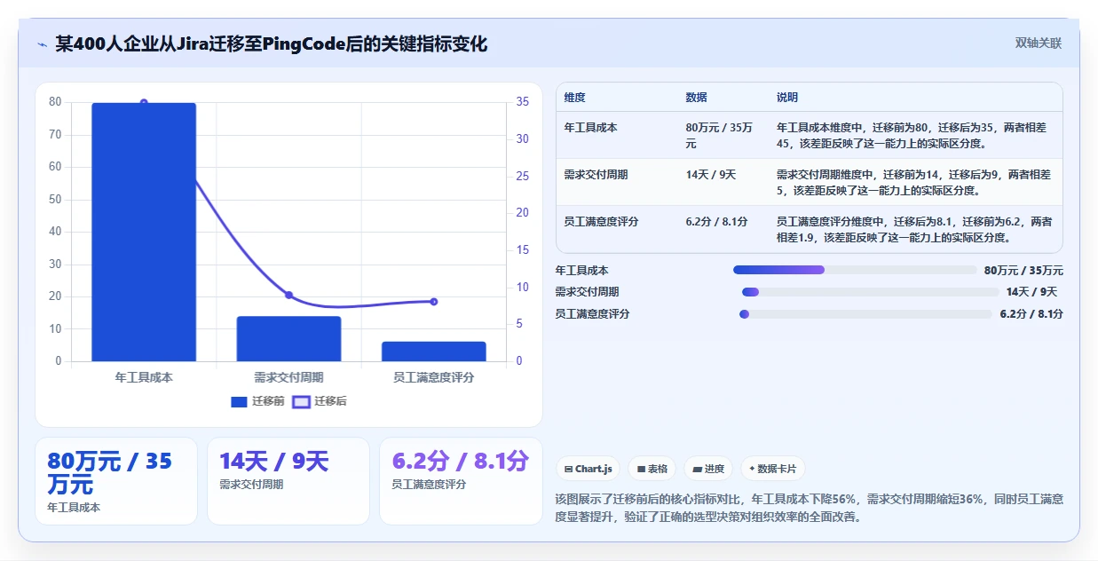The image size is (1098, 561).
Task: Click the 需求交付周期 x-axis label
Action: point(288,377)
